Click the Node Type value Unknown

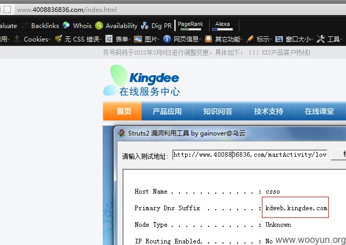(278, 225)
